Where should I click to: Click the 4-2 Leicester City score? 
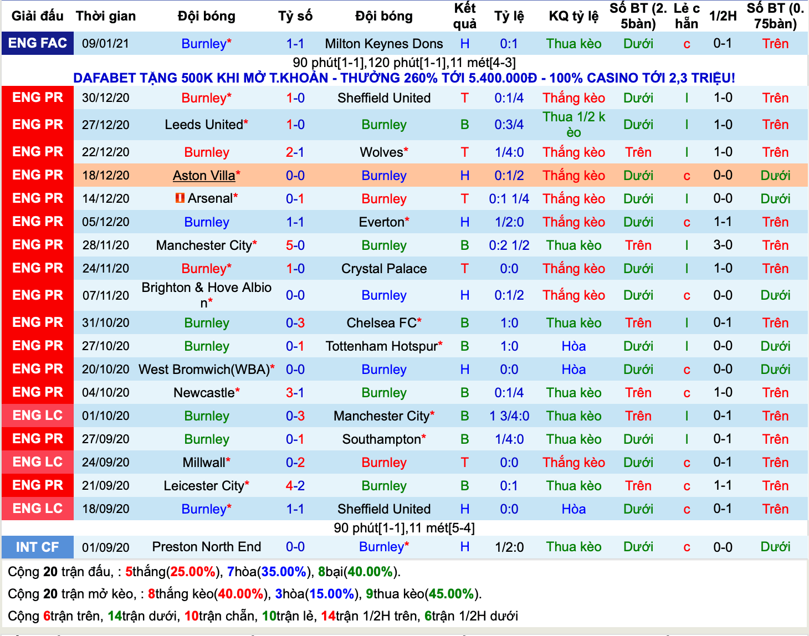[295, 486]
